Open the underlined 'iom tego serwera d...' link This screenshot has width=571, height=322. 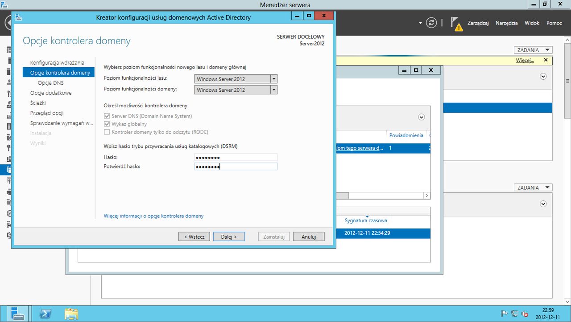click(360, 148)
